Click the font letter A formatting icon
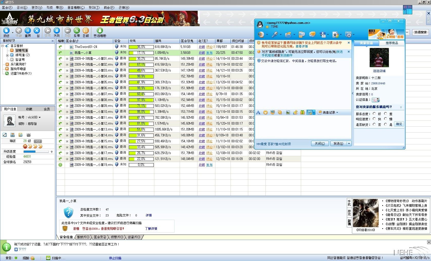The image size is (431, 261). coord(258,113)
